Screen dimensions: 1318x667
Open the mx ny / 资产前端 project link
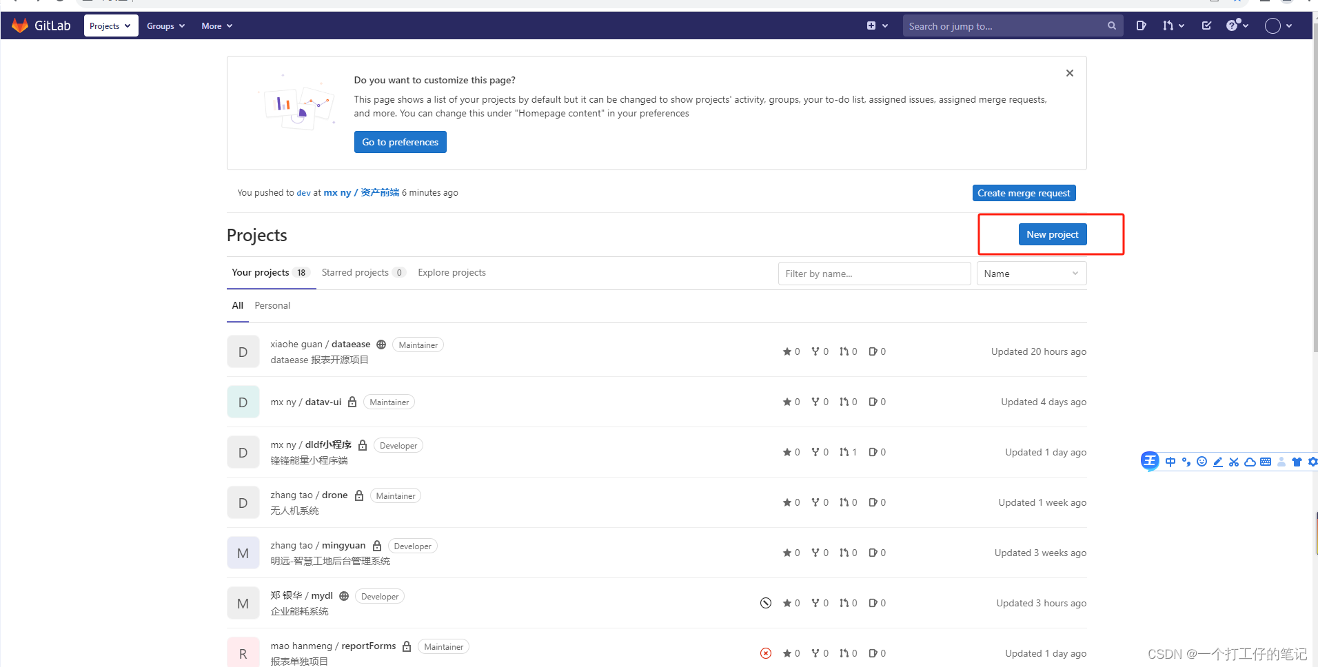point(361,193)
